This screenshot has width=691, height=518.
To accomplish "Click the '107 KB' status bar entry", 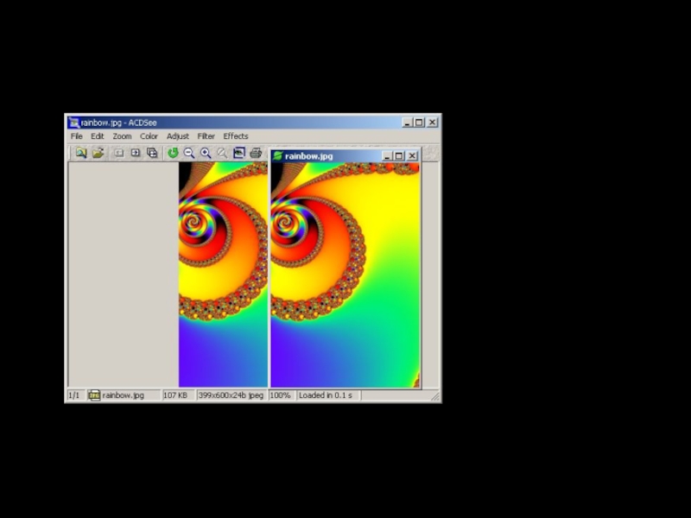I will point(175,395).
